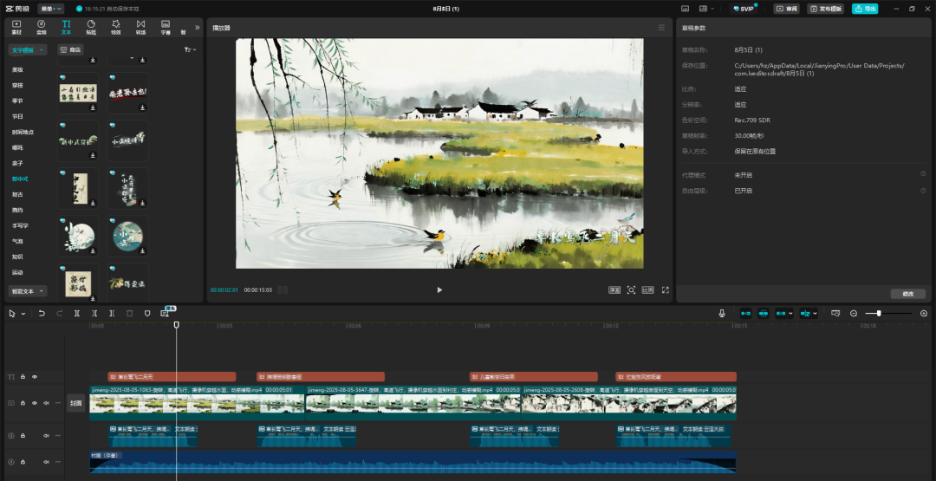Open the 转场 transitions panel

click(140, 26)
